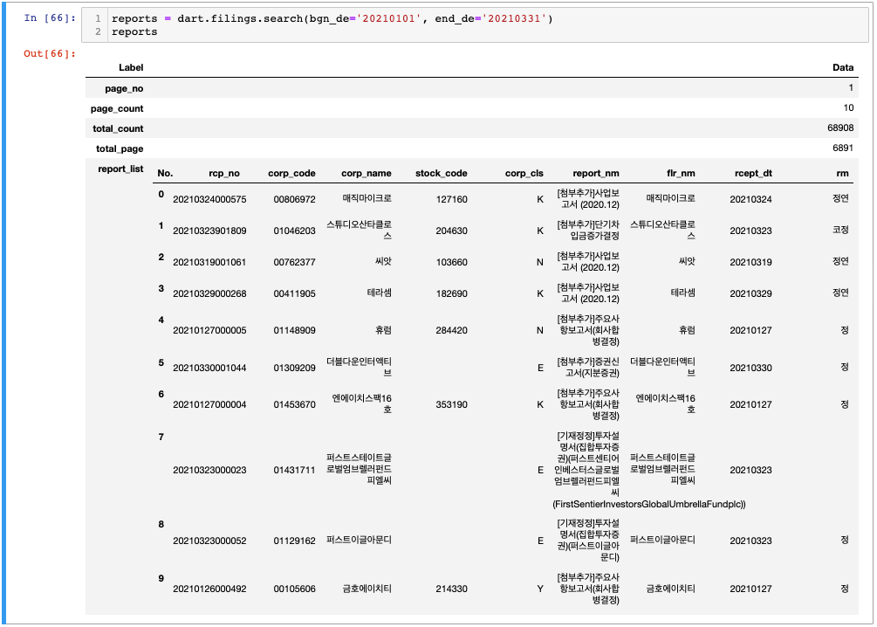Image resolution: width=877 pixels, height=627 pixels.
Task: Select the Data column header
Action: point(843,68)
